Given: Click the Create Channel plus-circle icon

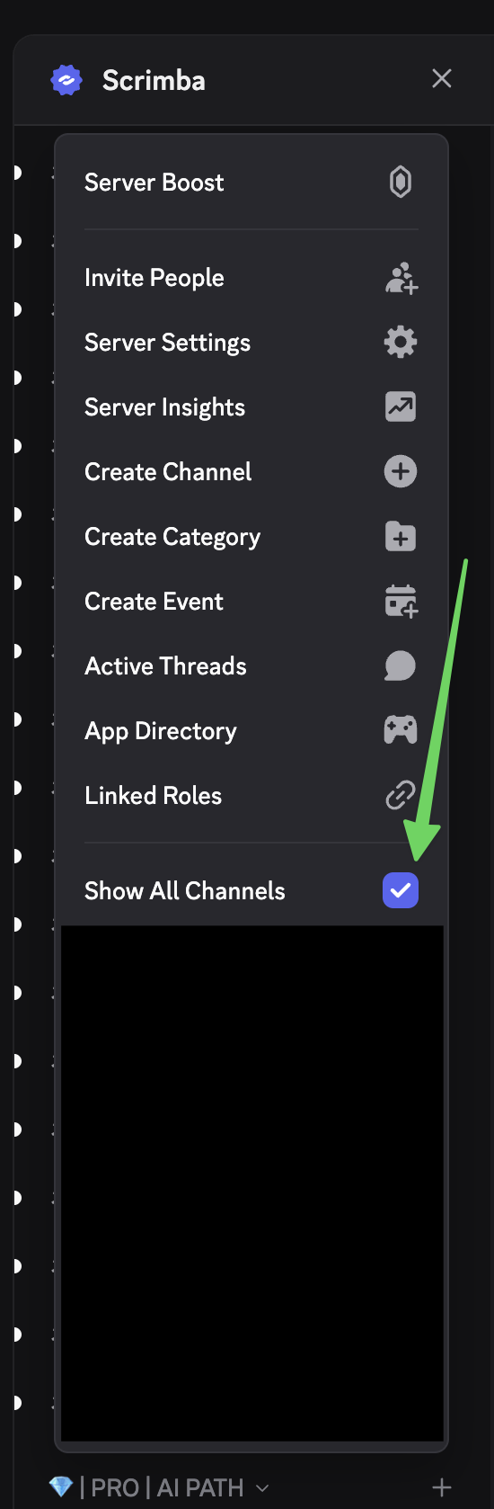Looking at the screenshot, I should pyautogui.click(x=401, y=472).
